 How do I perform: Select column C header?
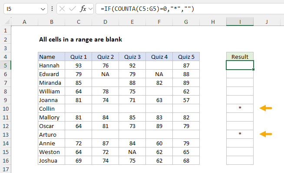pos(79,22)
